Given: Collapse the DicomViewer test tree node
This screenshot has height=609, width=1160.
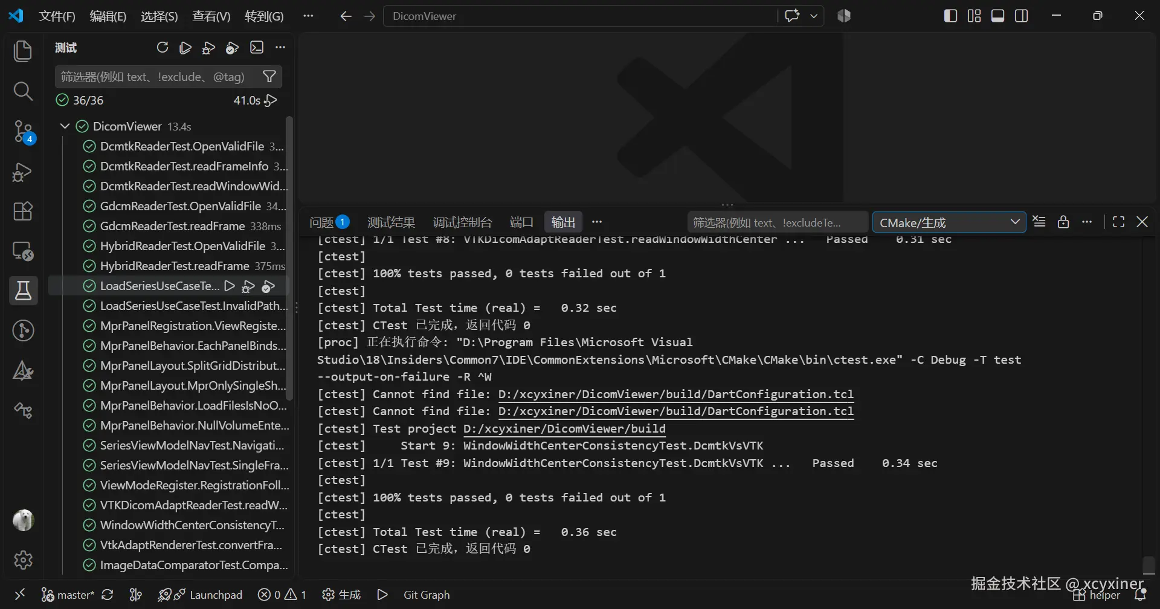Looking at the screenshot, I should pyautogui.click(x=65, y=126).
